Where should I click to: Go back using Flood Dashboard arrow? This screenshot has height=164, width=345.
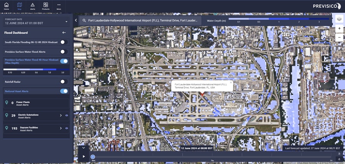pos(64,32)
